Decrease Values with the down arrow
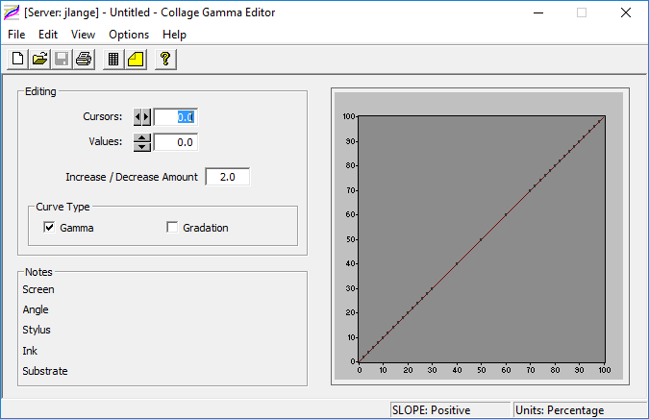649x419 pixels. [x=142, y=147]
